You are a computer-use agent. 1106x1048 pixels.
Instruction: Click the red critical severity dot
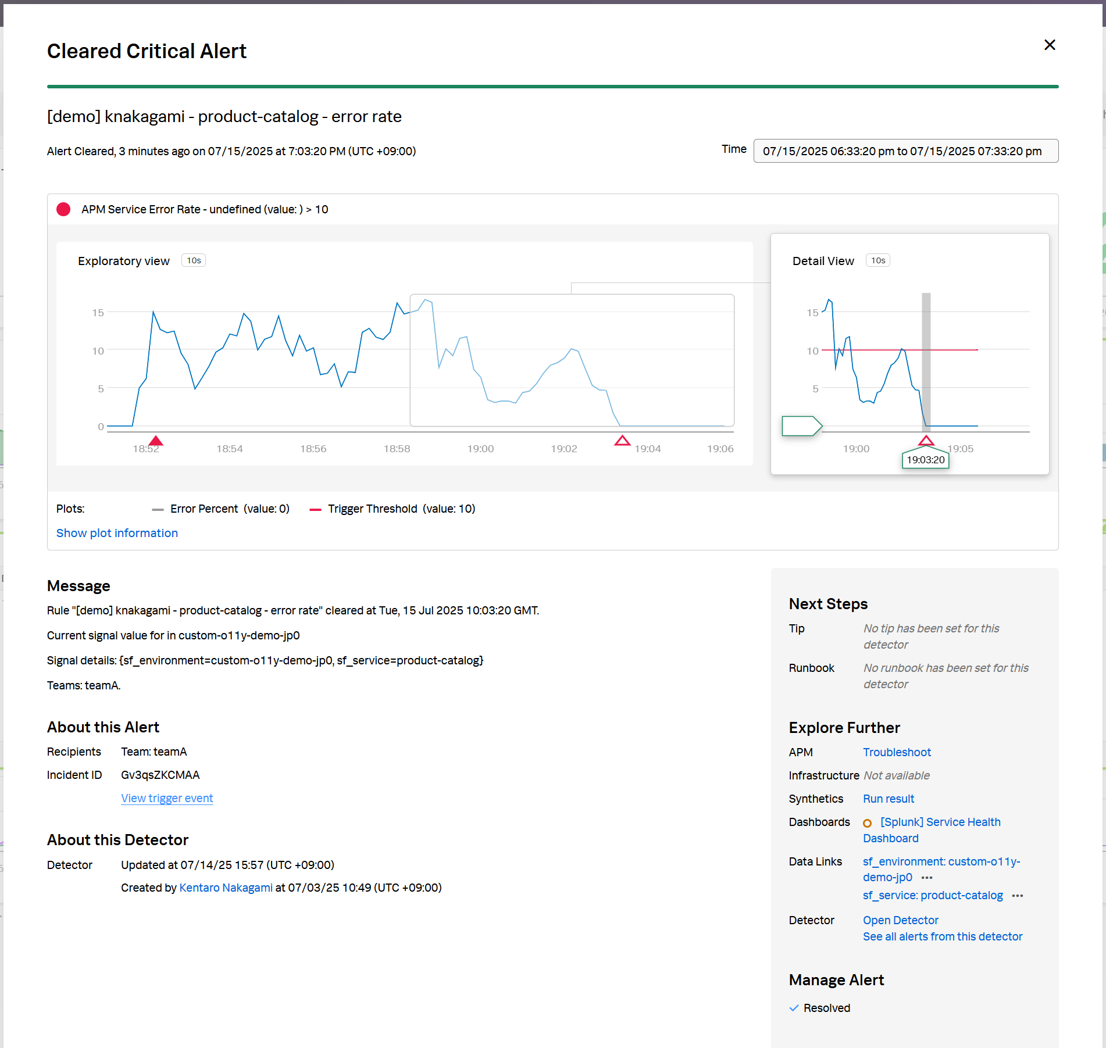point(63,209)
